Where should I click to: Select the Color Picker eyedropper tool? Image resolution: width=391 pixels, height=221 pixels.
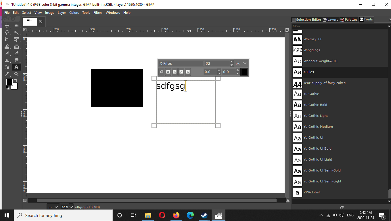click(7, 74)
